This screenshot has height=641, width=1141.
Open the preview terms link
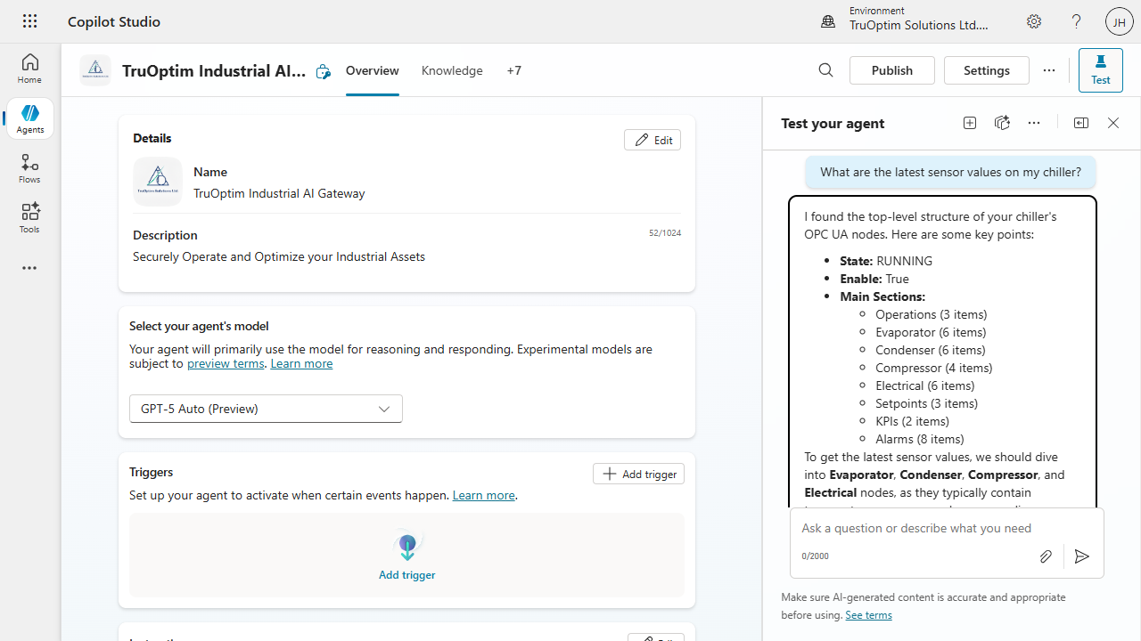[226, 363]
